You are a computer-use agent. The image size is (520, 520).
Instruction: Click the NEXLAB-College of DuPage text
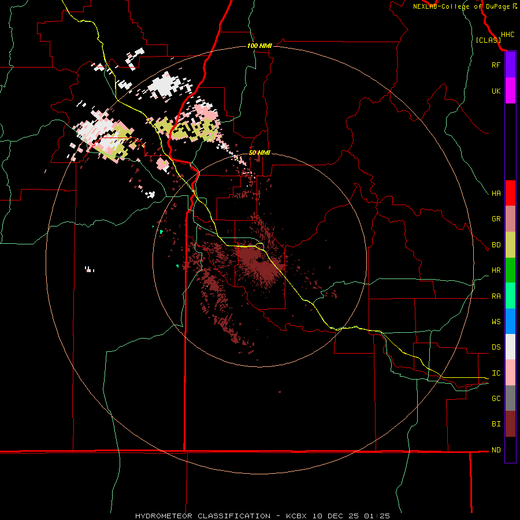click(x=462, y=6)
